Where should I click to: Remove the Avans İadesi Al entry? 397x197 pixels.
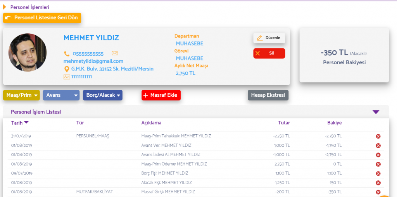(378, 155)
